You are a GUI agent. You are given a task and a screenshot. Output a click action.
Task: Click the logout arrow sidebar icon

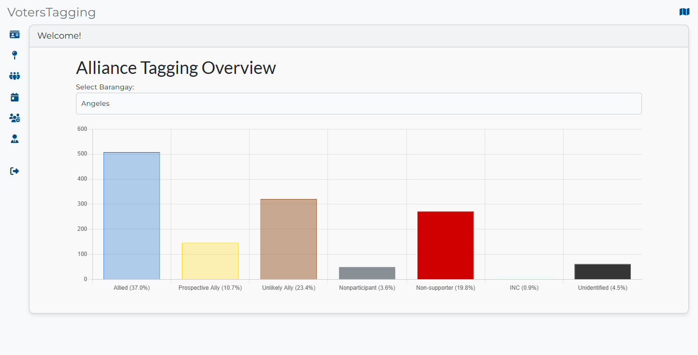pos(15,171)
